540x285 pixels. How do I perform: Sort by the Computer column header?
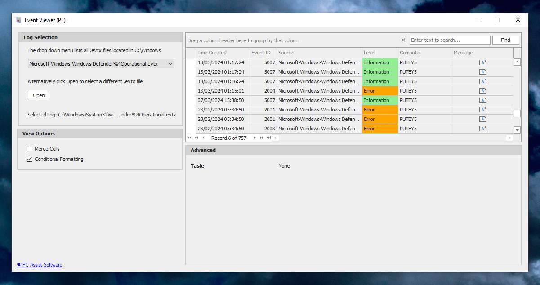[425, 53]
